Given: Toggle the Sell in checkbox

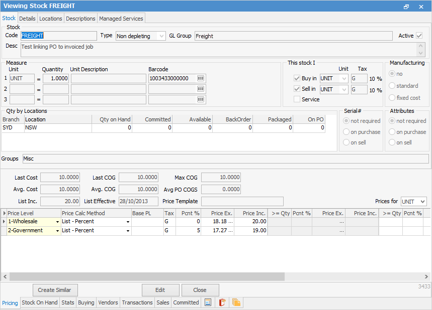Looking at the screenshot, I should [297, 89].
